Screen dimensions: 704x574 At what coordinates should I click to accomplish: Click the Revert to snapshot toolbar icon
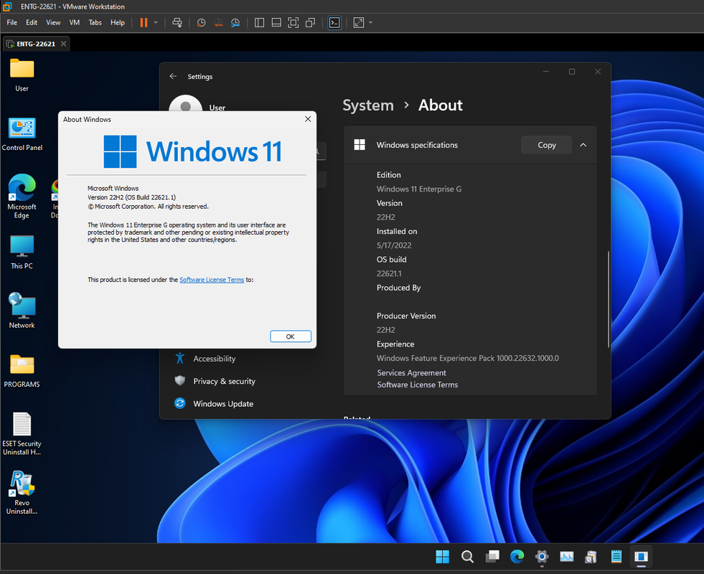click(218, 22)
